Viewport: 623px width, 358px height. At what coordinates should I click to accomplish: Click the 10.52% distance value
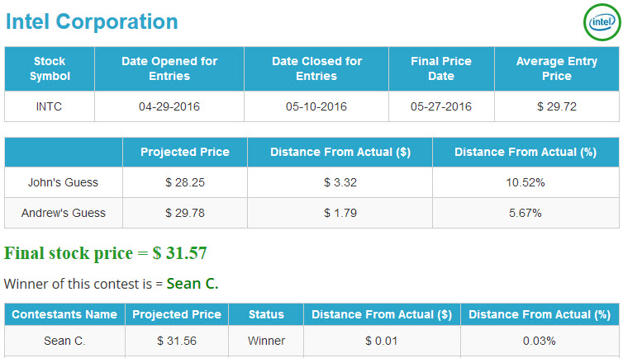pyautogui.click(x=526, y=182)
